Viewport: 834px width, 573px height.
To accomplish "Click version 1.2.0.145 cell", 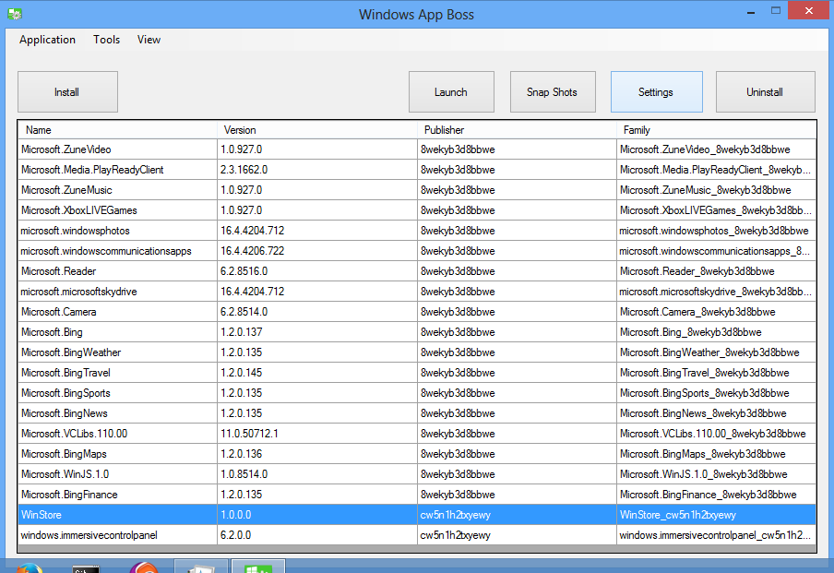I will 317,373.
